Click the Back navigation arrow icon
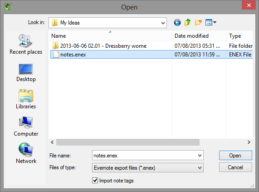259x192 pixels. [x=177, y=22]
